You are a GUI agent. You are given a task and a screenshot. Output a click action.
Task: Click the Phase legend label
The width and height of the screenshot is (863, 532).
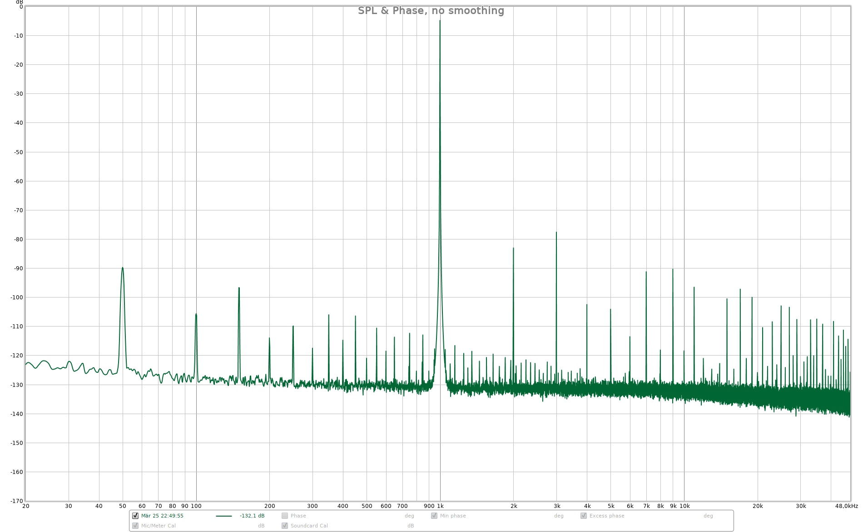point(298,516)
